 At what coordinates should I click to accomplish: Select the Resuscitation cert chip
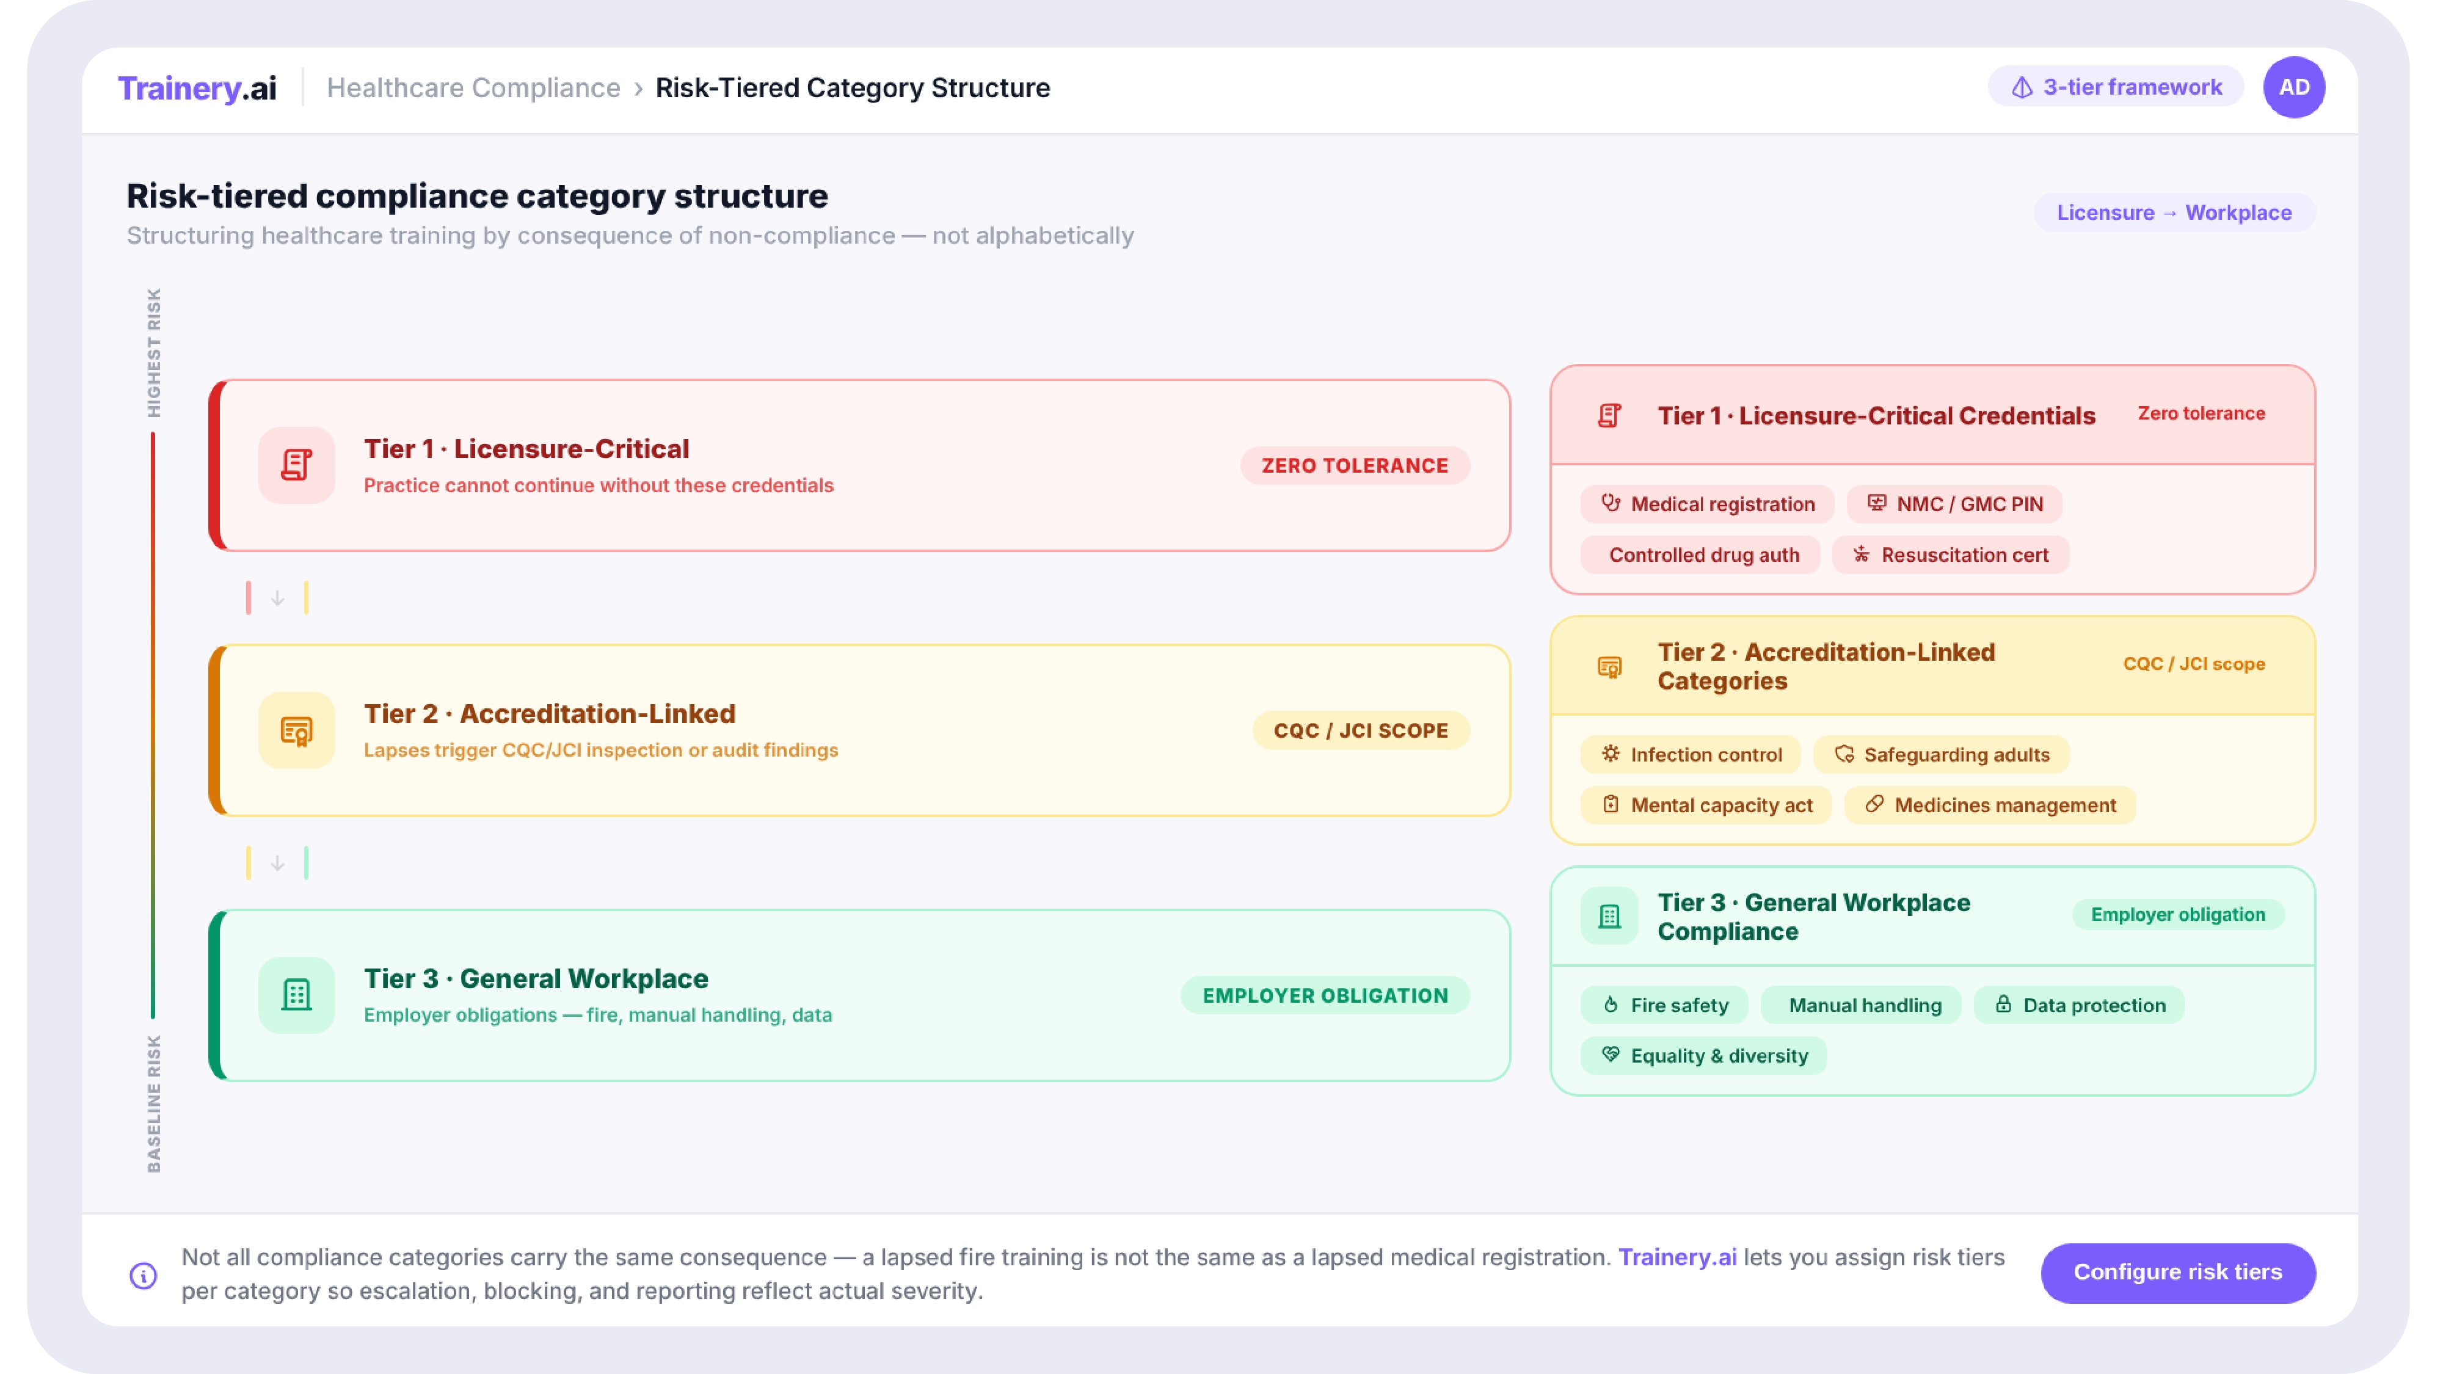tap(1951, 554)
